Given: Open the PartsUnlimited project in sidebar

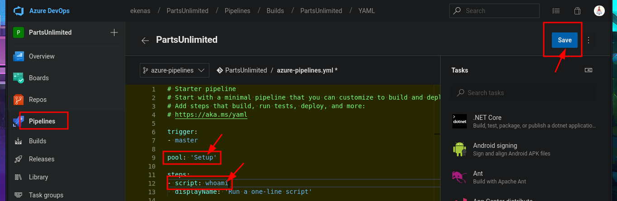Looking at the screenshot, I should click(50, 32).
